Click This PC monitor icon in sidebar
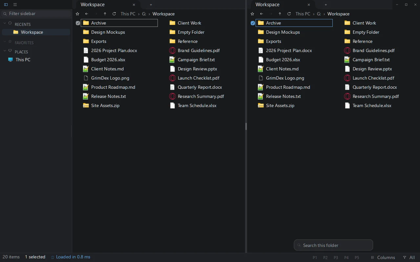The width and height of the screenshot is (420, 262). (x=10, y=60)
